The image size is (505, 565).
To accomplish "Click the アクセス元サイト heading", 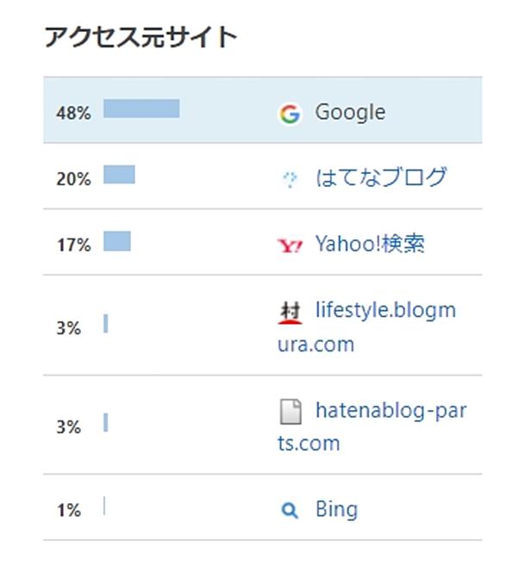I will 140,37.
